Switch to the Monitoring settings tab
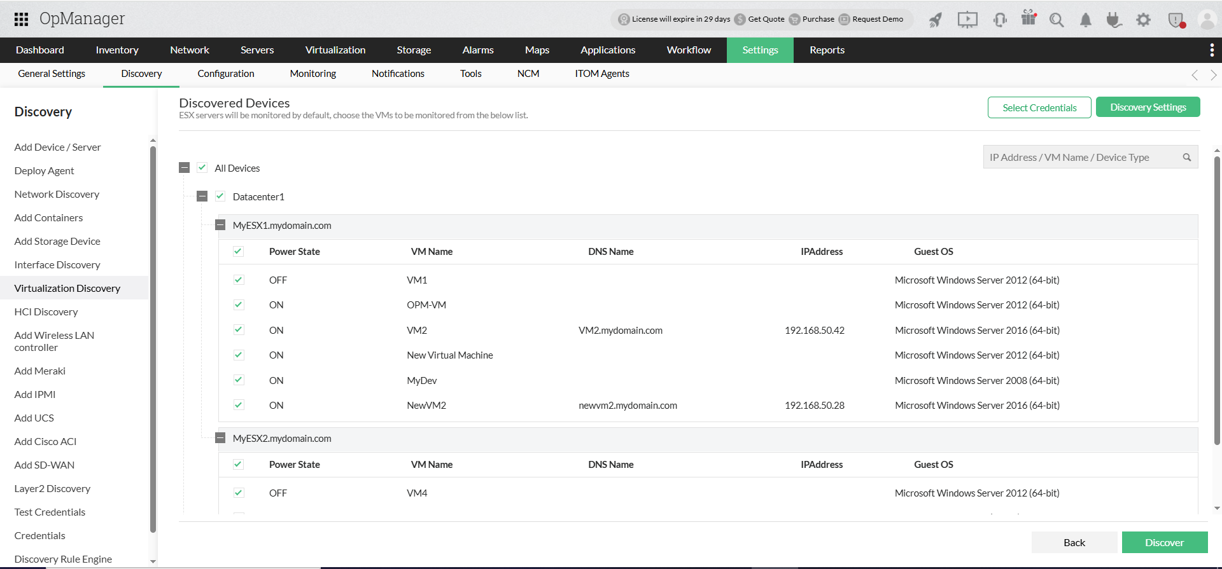 (313, 74)
